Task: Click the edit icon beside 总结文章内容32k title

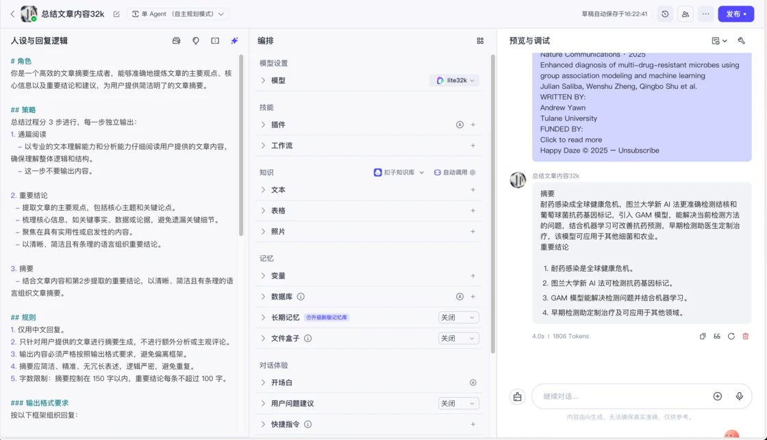Action: (116, 14)
